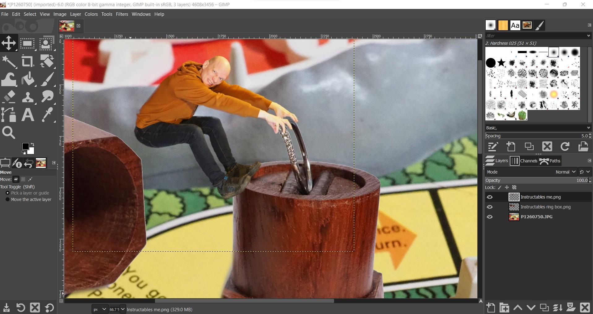Viewport: 593px width, 314px height.
Task: Swap foreground and background colors
Action: pyautogui.click(x=32, y=144)
